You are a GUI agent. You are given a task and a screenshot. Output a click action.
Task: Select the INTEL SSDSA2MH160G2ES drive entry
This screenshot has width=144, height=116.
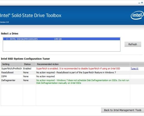[x=61, y=39]
